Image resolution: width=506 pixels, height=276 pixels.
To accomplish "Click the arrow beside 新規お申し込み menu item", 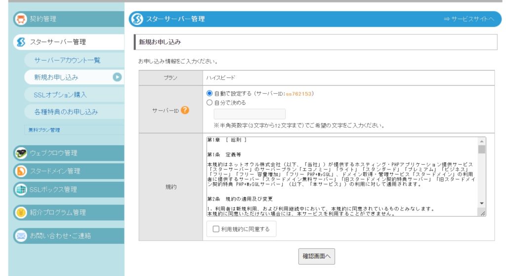I will (x=117, y=77).
